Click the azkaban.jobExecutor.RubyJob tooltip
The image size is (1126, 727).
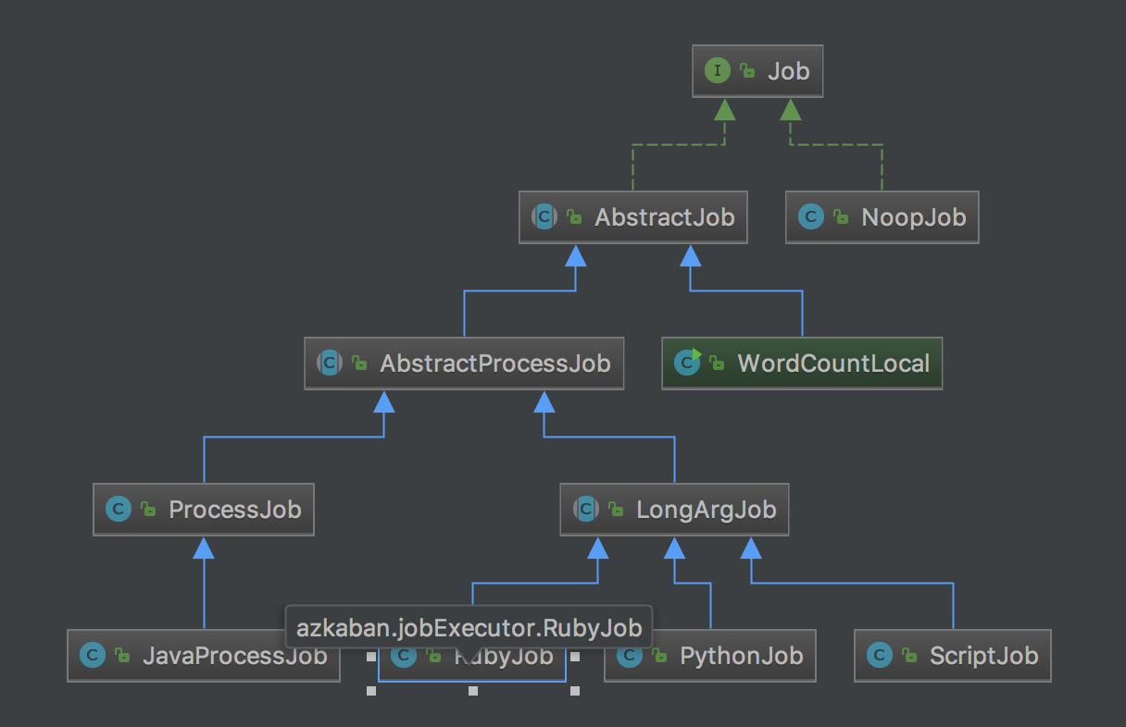[469, 627]
